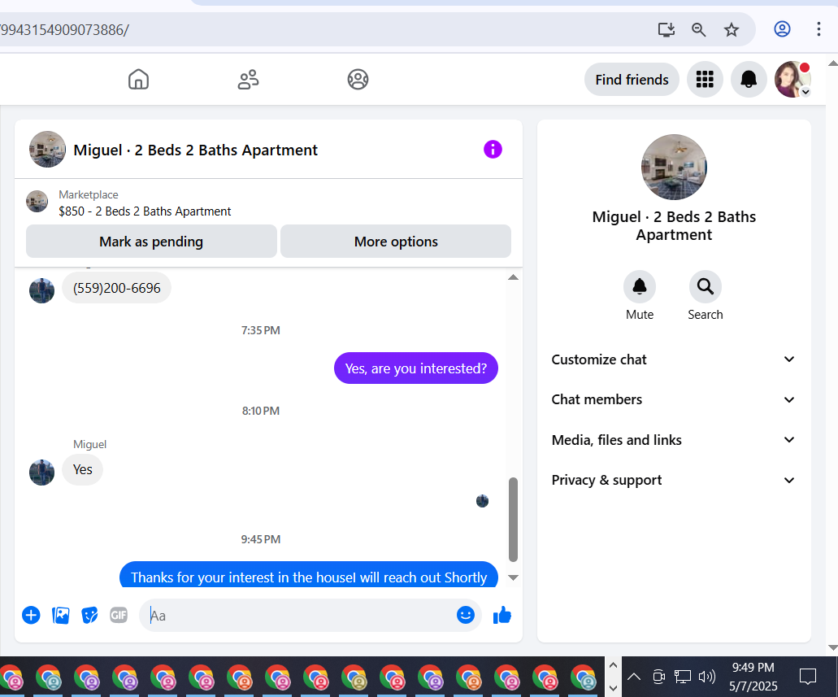Open account profile picture menu
The height and width of the screenshot is (697, 838).
pos(792,79)
